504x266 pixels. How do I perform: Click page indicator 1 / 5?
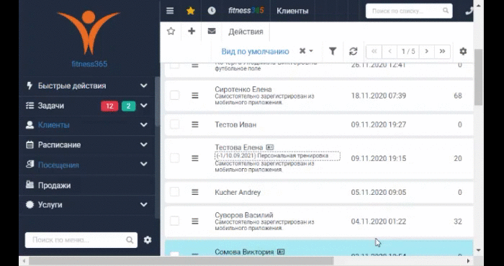tap(408, 51)
